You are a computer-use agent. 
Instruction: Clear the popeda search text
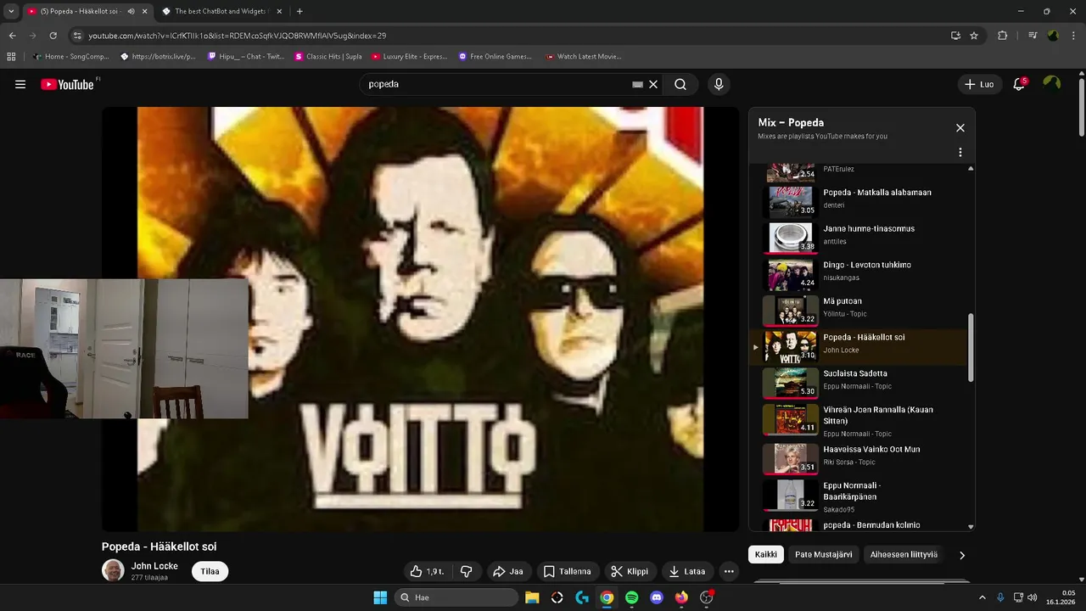pos(653,84)
